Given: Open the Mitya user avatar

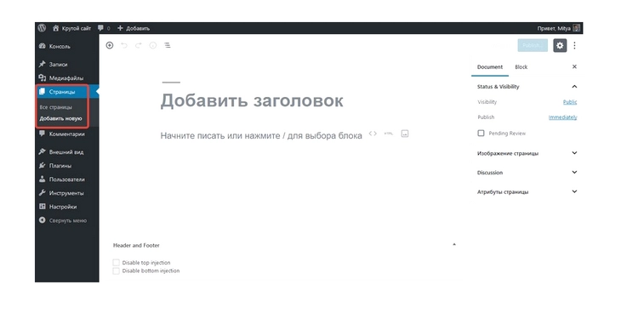Looking at the screenshot, I should click(x=577, y=28).
